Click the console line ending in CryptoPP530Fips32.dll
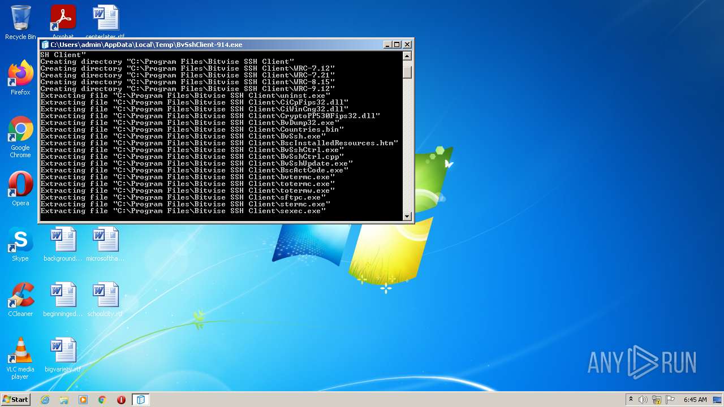 coord(210,116)
